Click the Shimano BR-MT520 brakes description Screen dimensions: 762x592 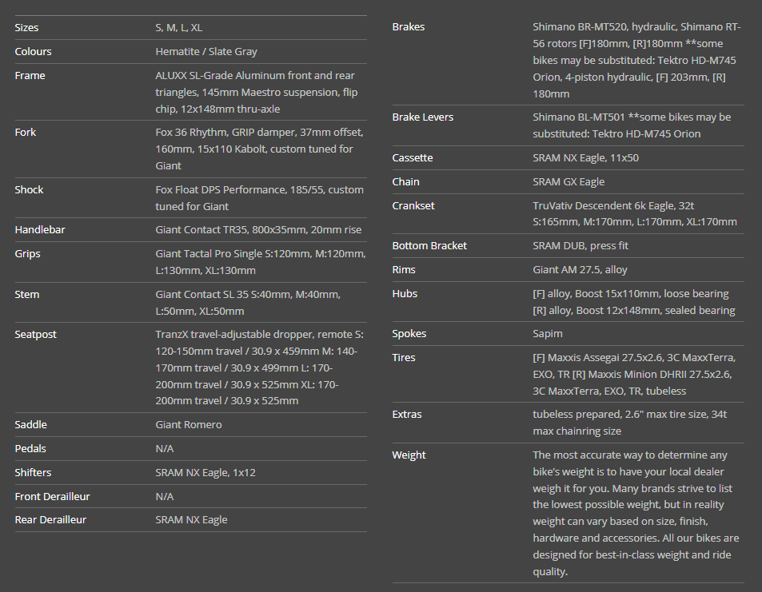[x=636, y=61]
